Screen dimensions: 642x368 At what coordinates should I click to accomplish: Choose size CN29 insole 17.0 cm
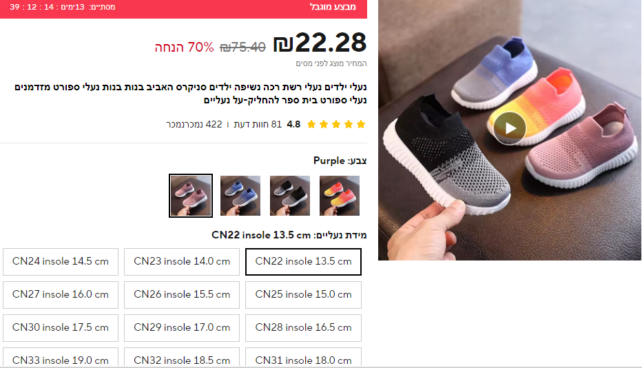[x=182, y=328]
